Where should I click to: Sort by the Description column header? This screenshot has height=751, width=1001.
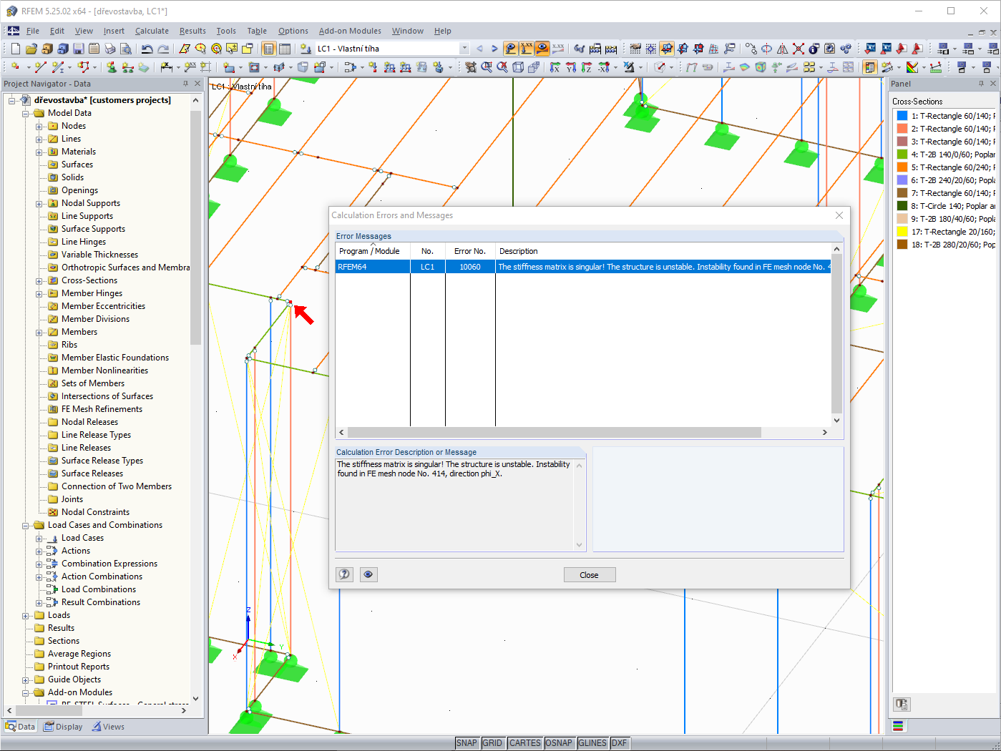click(663, 251)
